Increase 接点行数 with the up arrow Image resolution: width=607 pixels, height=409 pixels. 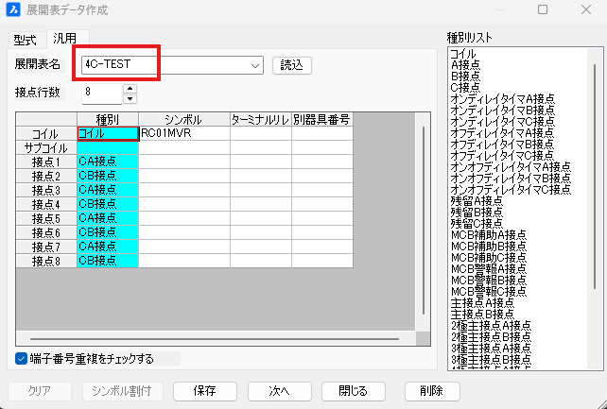[130, 89]
